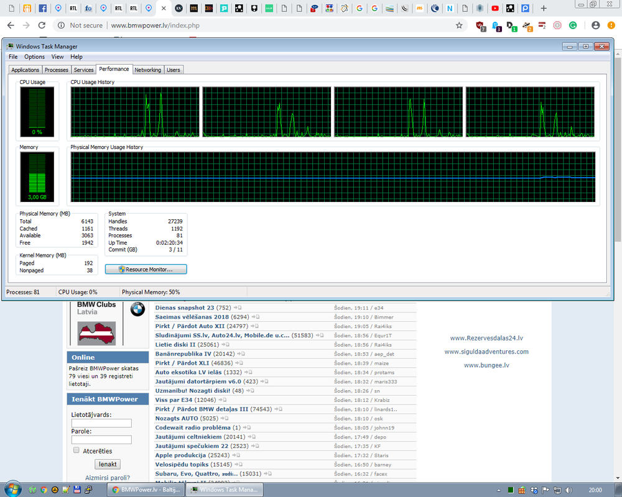
Task: Click the uBlock Origin shield extension
Action: (480, 26)
